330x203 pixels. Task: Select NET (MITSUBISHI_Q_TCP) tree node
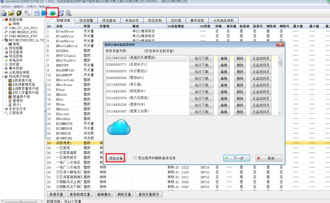[26, 40]
